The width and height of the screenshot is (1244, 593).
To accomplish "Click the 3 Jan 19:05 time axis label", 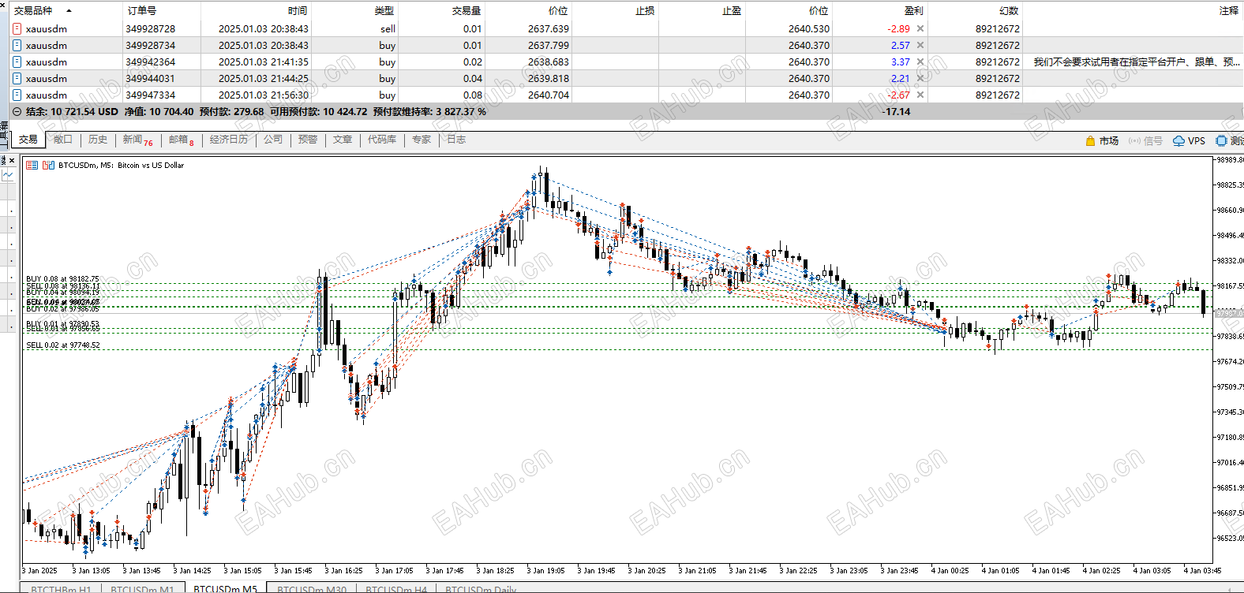I will (x=545, y=570).
